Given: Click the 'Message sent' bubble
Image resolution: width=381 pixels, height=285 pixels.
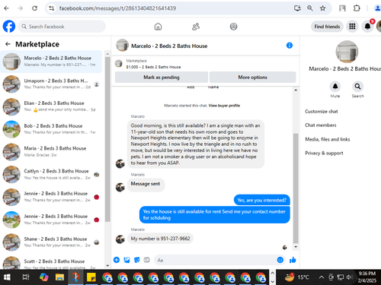Looking at the screenshot, I should coord(146,184).
